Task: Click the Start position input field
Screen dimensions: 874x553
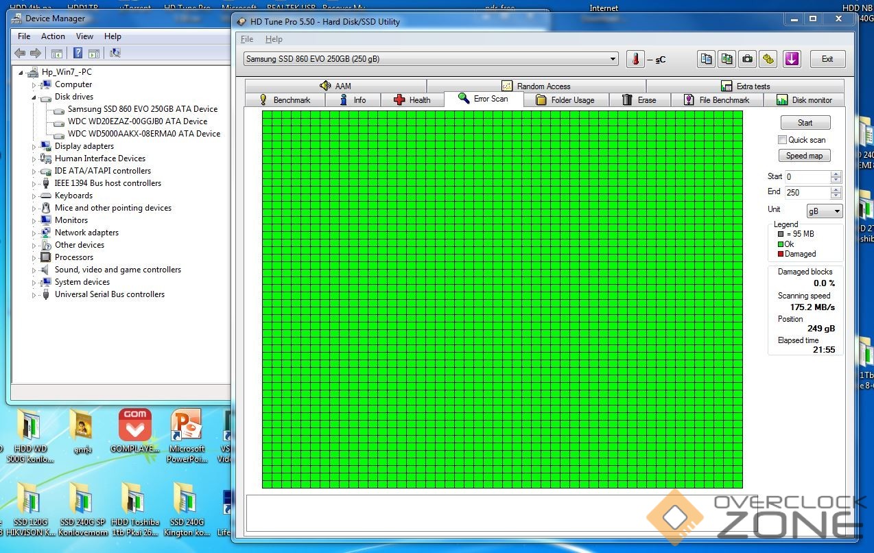Action: (x=807, y=177)
